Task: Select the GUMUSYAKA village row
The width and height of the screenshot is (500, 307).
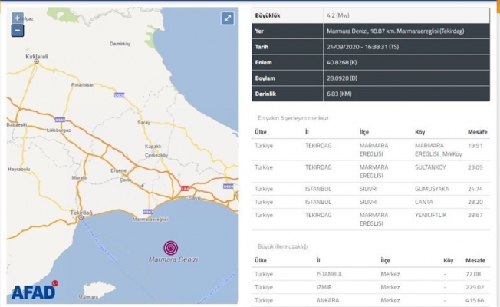Action: click(370, 188)
